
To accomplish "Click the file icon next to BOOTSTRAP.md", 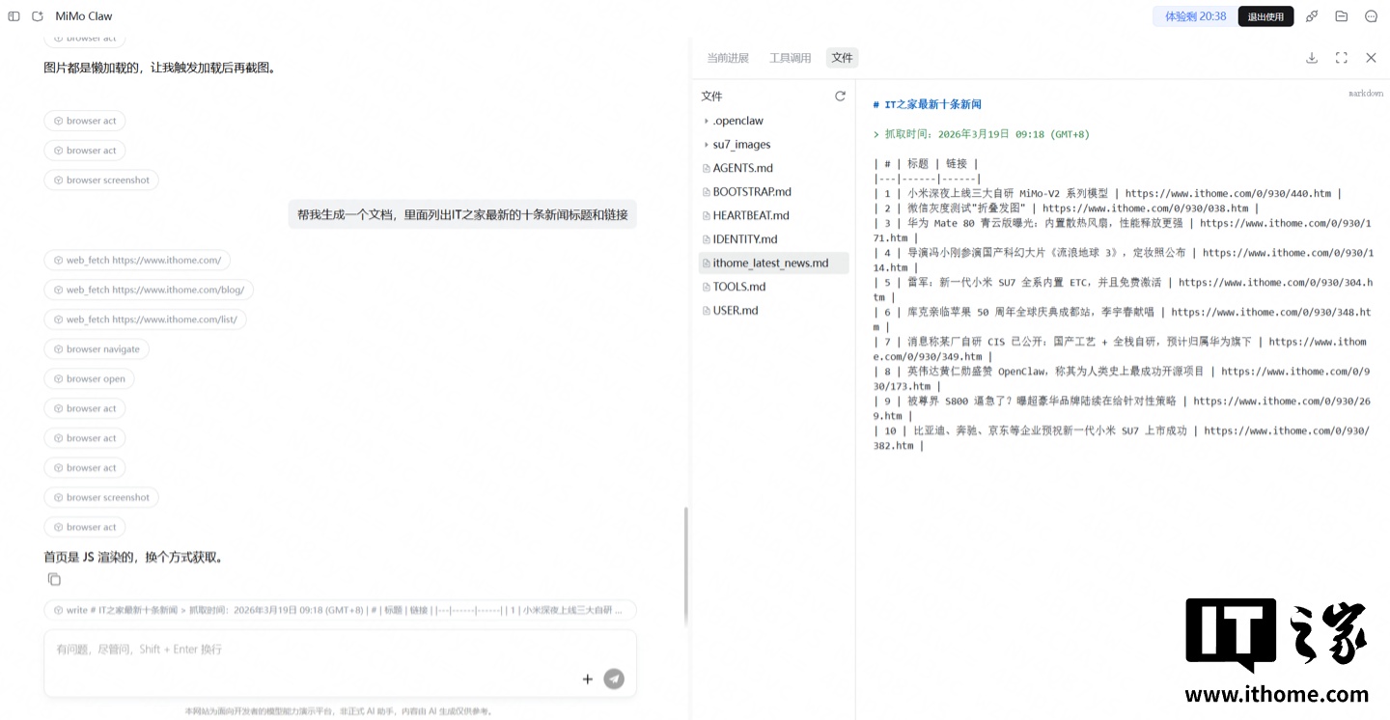I will (x=706, y=192).
